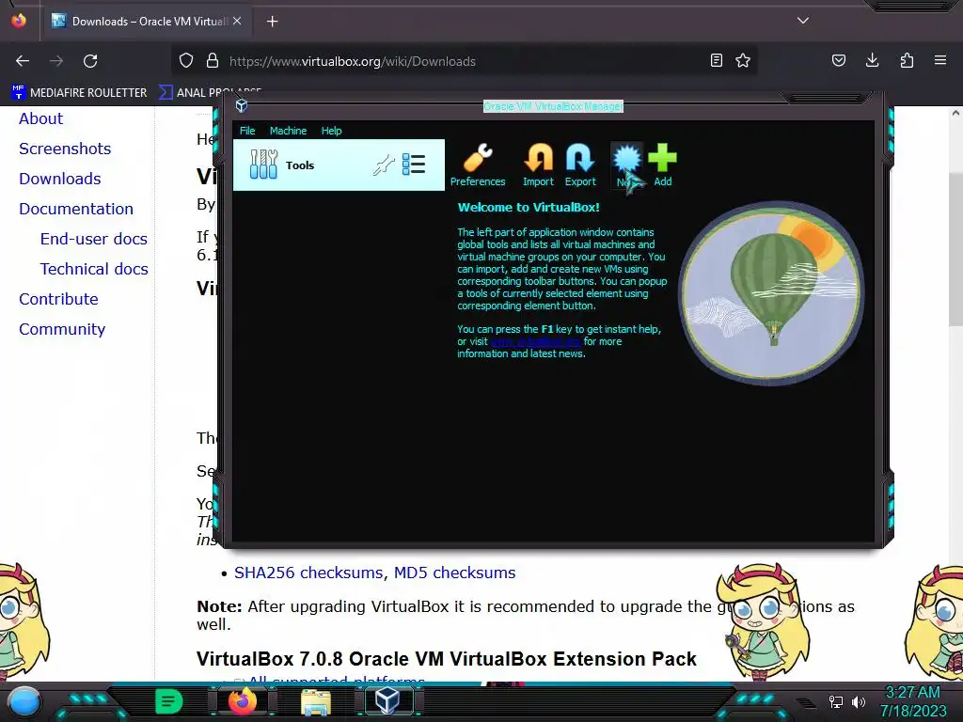Click the VirtualBox cube title icon
The image size is (963, 722).
pyautogui.click(x=242, y=105)
